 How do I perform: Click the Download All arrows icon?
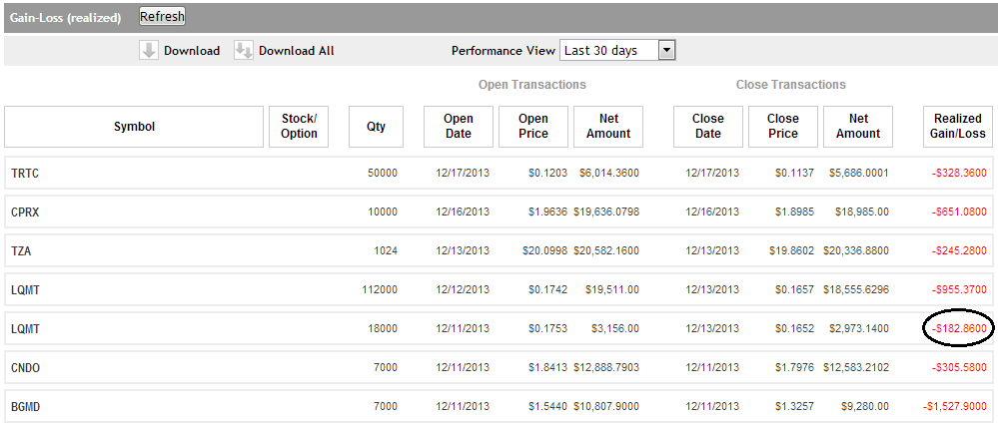coord(243,50)
